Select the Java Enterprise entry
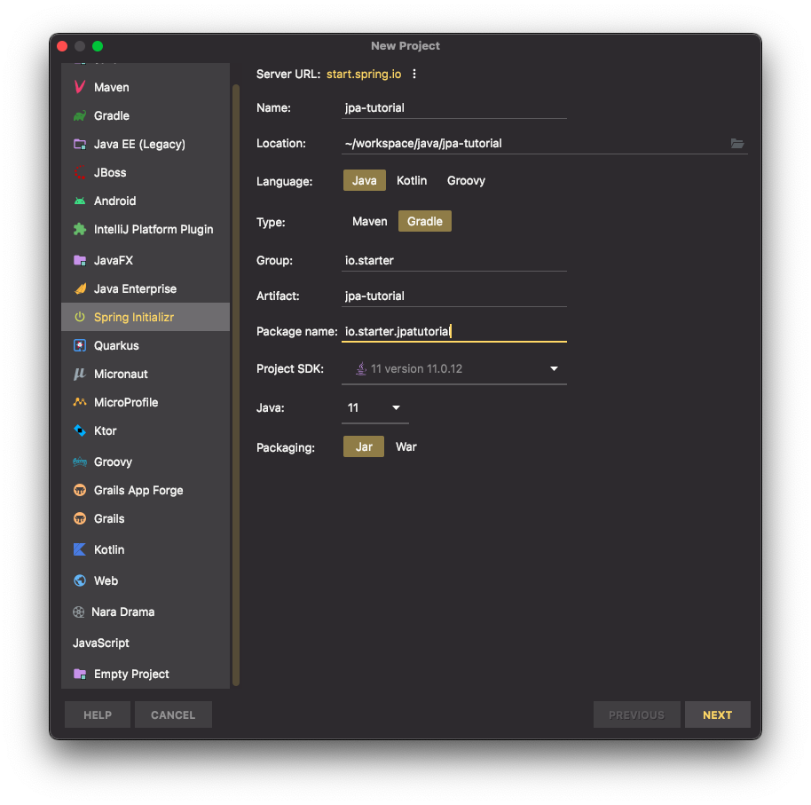811x805 pixels. tap(146, 288)
